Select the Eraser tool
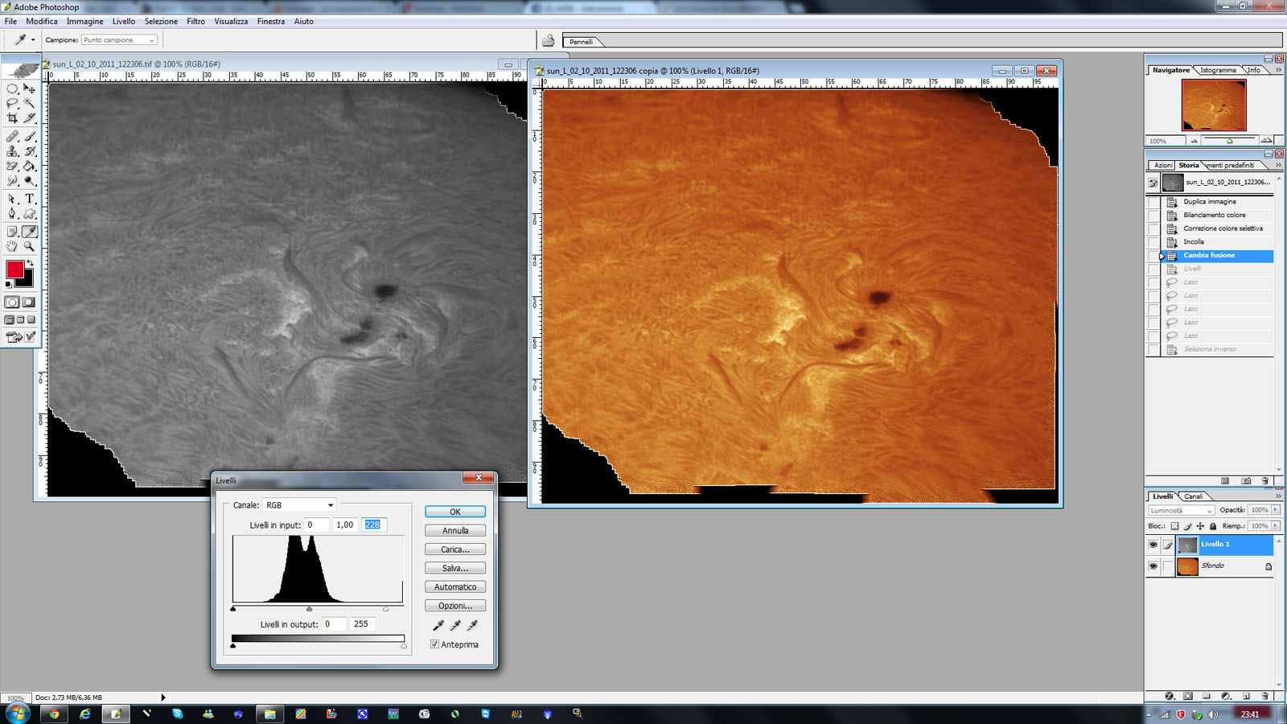The height and width of the screenshot is (724, 1287). (x=12, y=167)
